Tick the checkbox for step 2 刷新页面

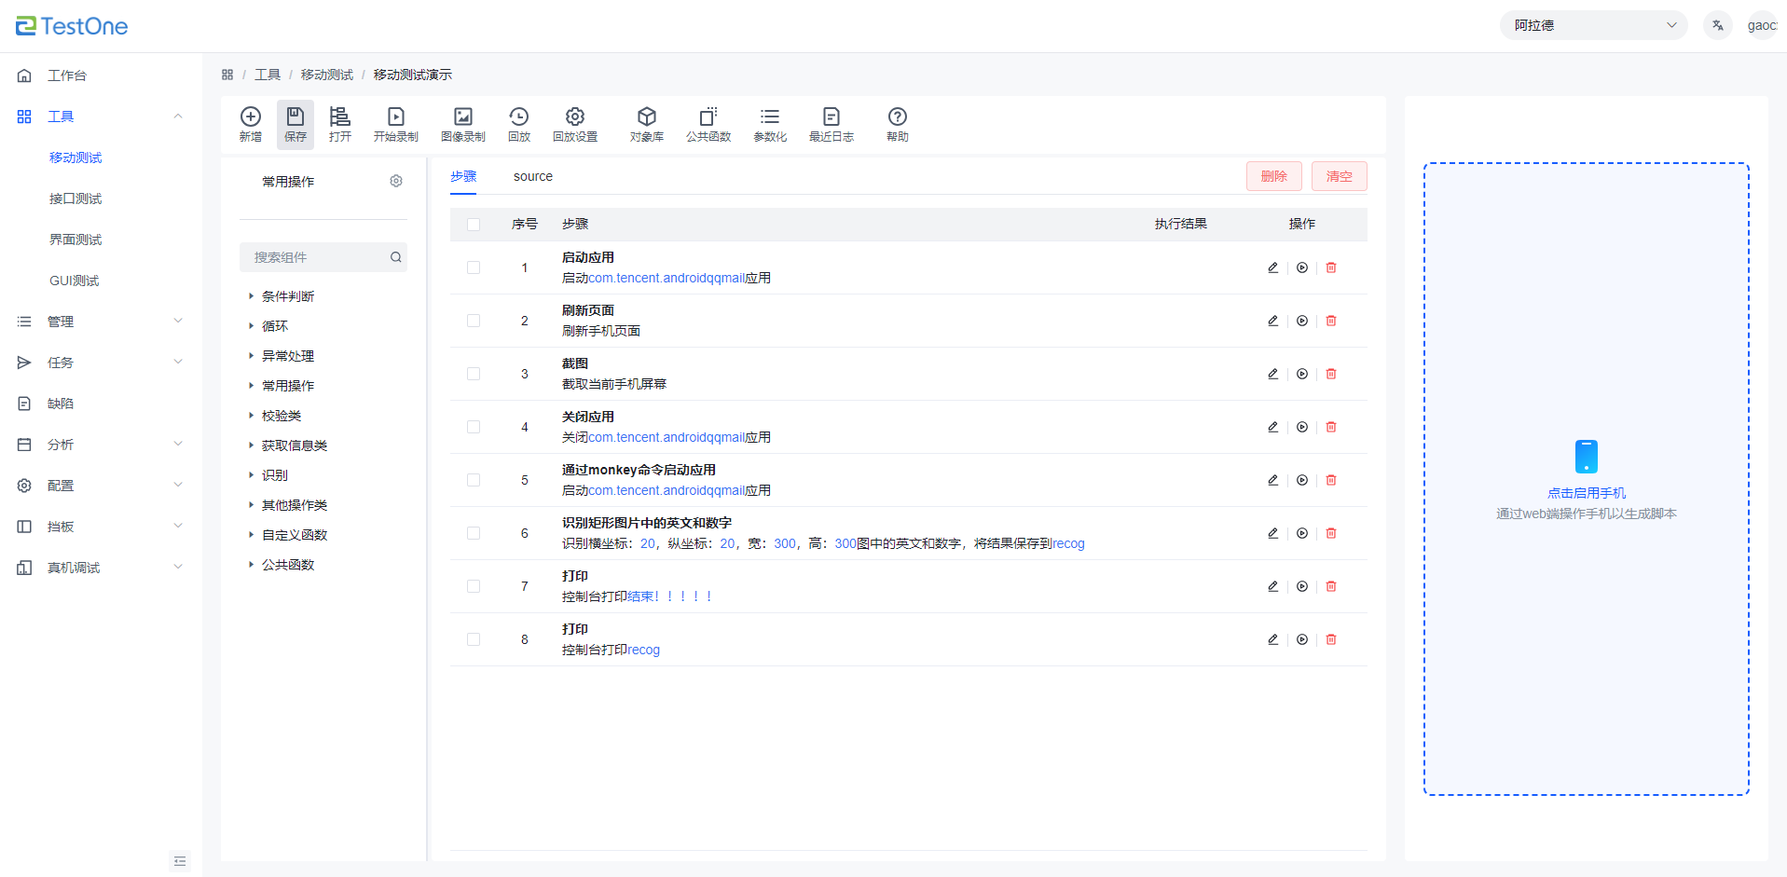click(474, 321)
